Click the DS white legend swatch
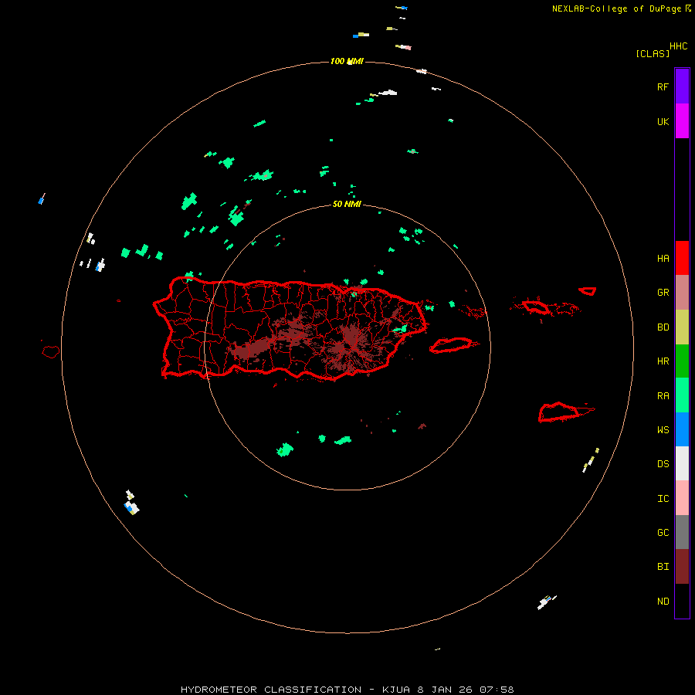Image resolution: width=695 pixels, height=695 pixels. tap(682, 463)
